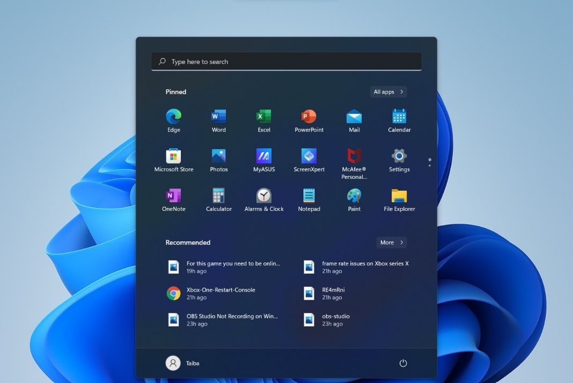Click the search input field
Image resolution: width=573 pixels, height=383 pixels.
[286, 61]
